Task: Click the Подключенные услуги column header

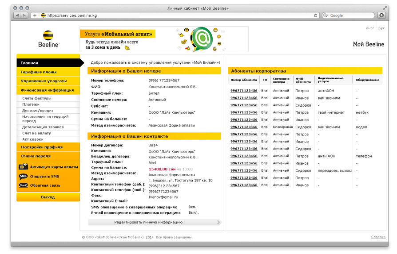Action: (x=331, y=80)
